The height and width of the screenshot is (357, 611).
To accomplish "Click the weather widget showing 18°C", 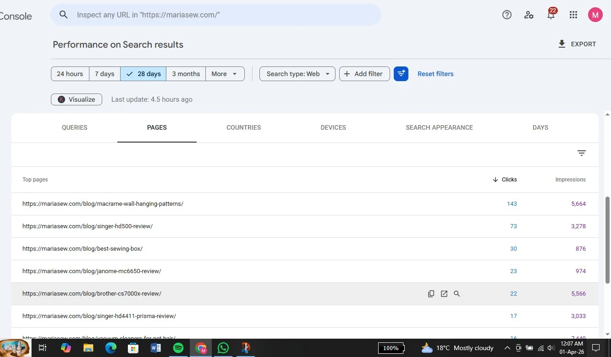I will 457,348.
